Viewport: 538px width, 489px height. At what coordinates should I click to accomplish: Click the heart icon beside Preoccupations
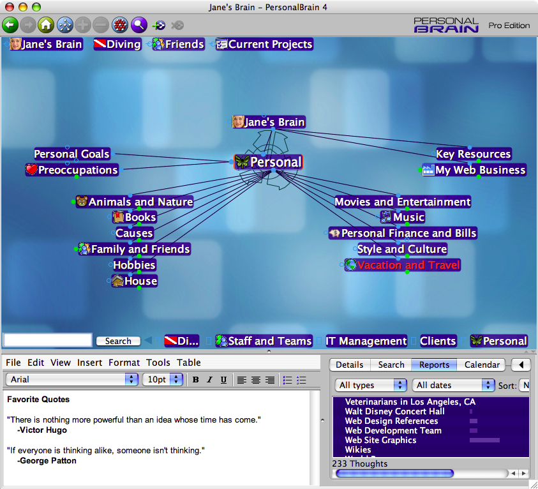click(x=31, y=170)
